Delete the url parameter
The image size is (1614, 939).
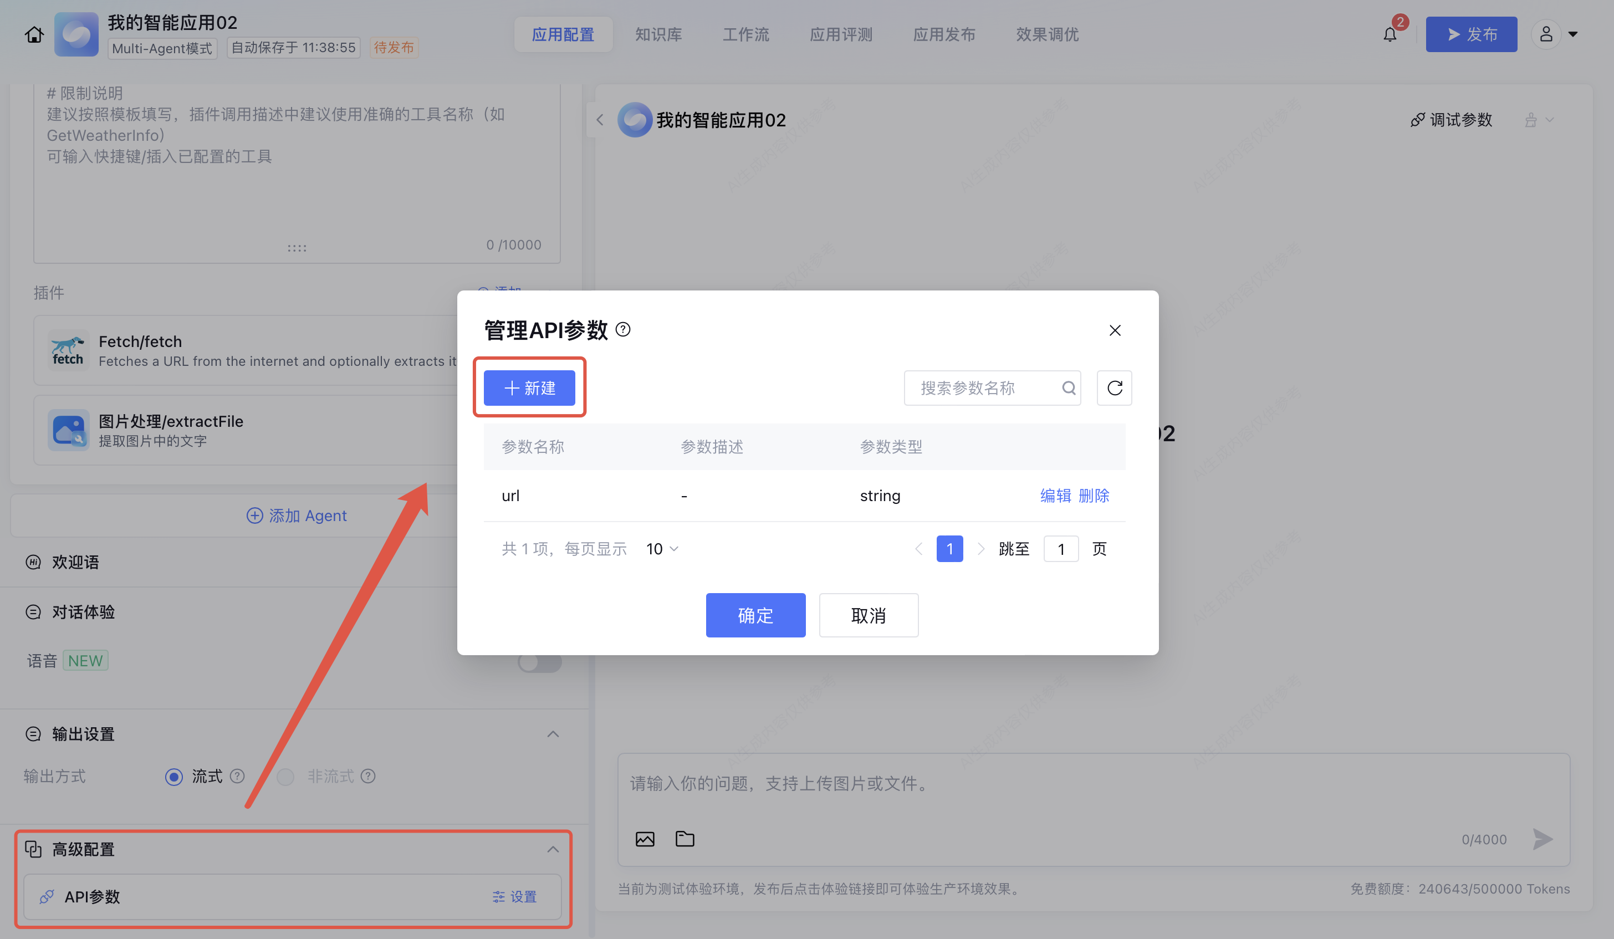pos(1094,495)
